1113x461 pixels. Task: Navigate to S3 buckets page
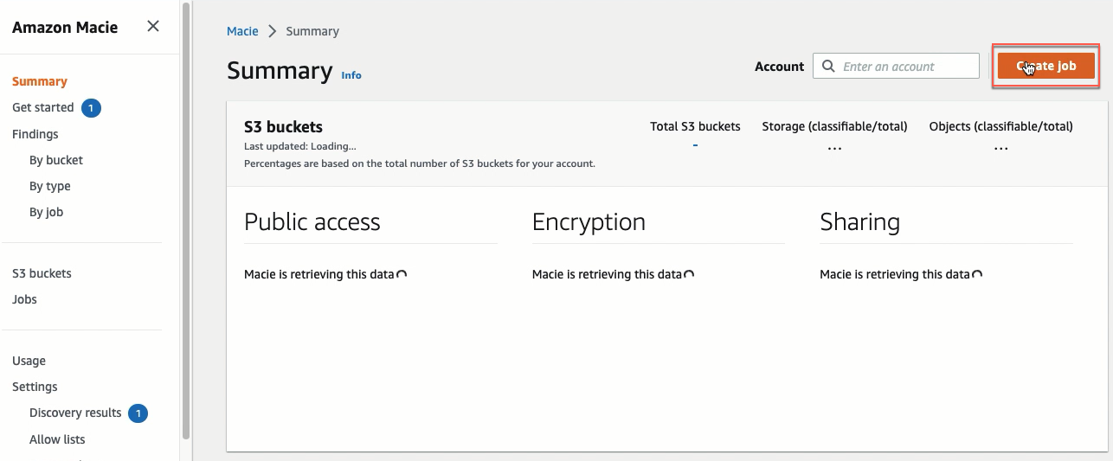tap(42, 273)
